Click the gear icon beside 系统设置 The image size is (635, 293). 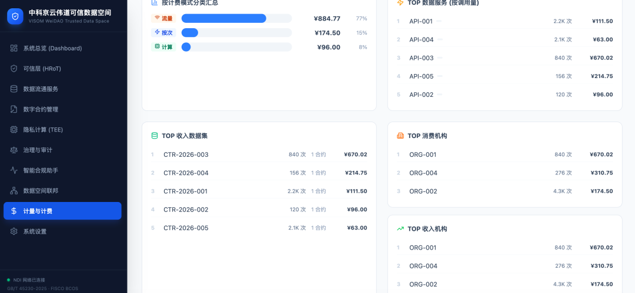(x=14, y=231)
